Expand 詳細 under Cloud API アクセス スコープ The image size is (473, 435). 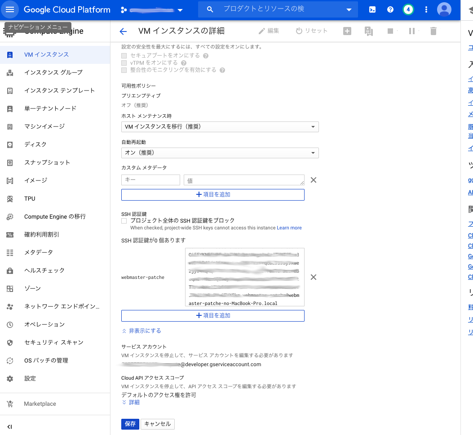click(x=130, y=402)
